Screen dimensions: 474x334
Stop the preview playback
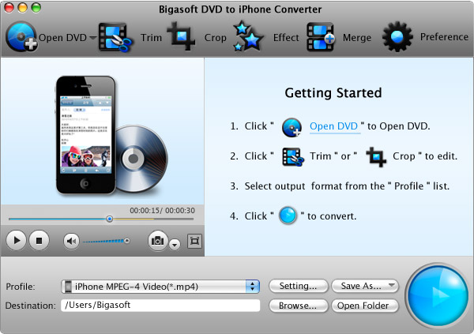(39, 241)
